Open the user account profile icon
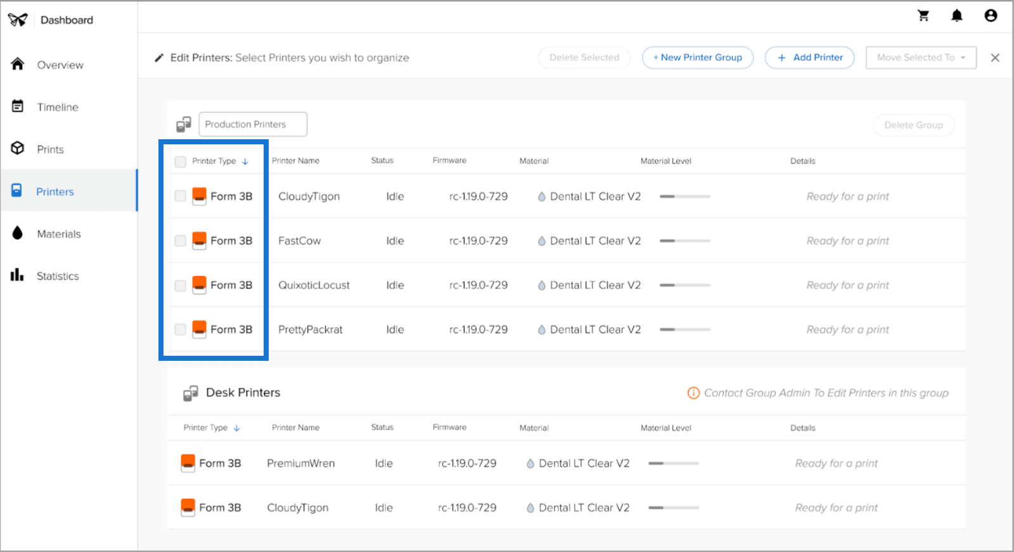This screenshot has height=552, width=1014. pyautogui.click(x=991, y=16)
